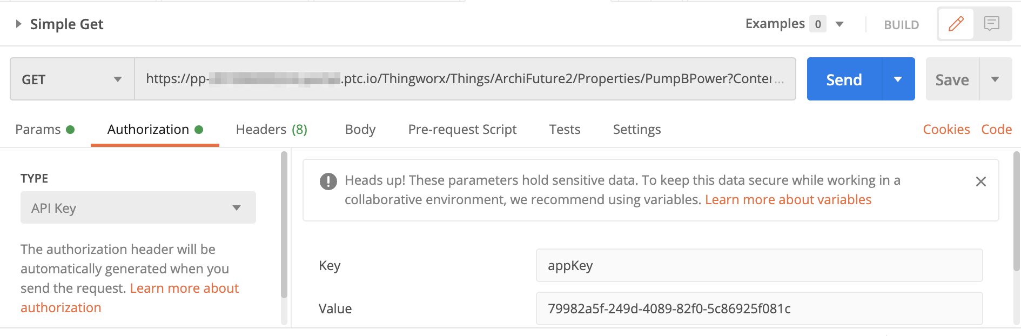Switch to the Params tab
Viewport: 1021px width, 336px height.
(x=38, y=130)
